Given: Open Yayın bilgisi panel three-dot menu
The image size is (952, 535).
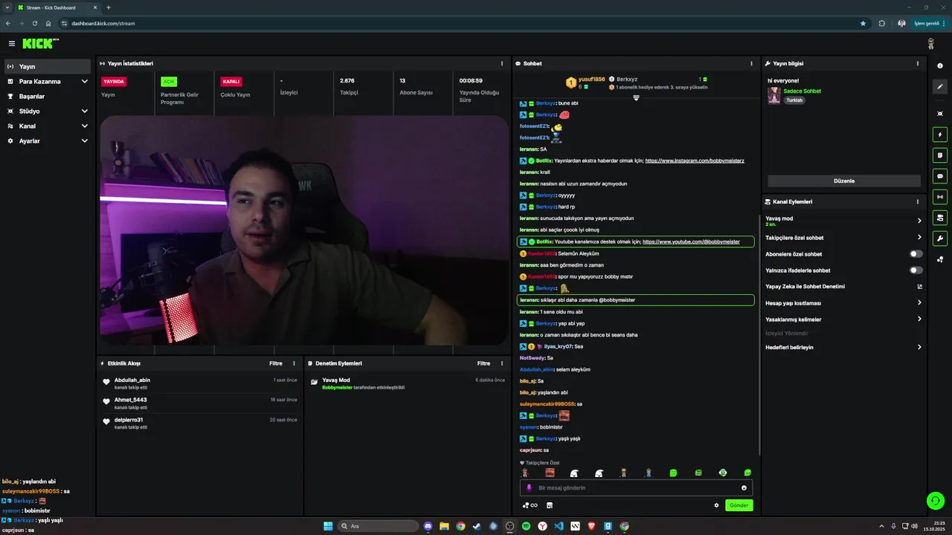Looking at the screenshot, I should click(918, 64).
